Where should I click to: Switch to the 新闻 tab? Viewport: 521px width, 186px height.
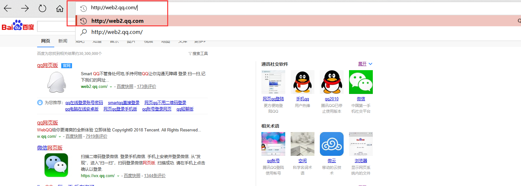point(63,41)
